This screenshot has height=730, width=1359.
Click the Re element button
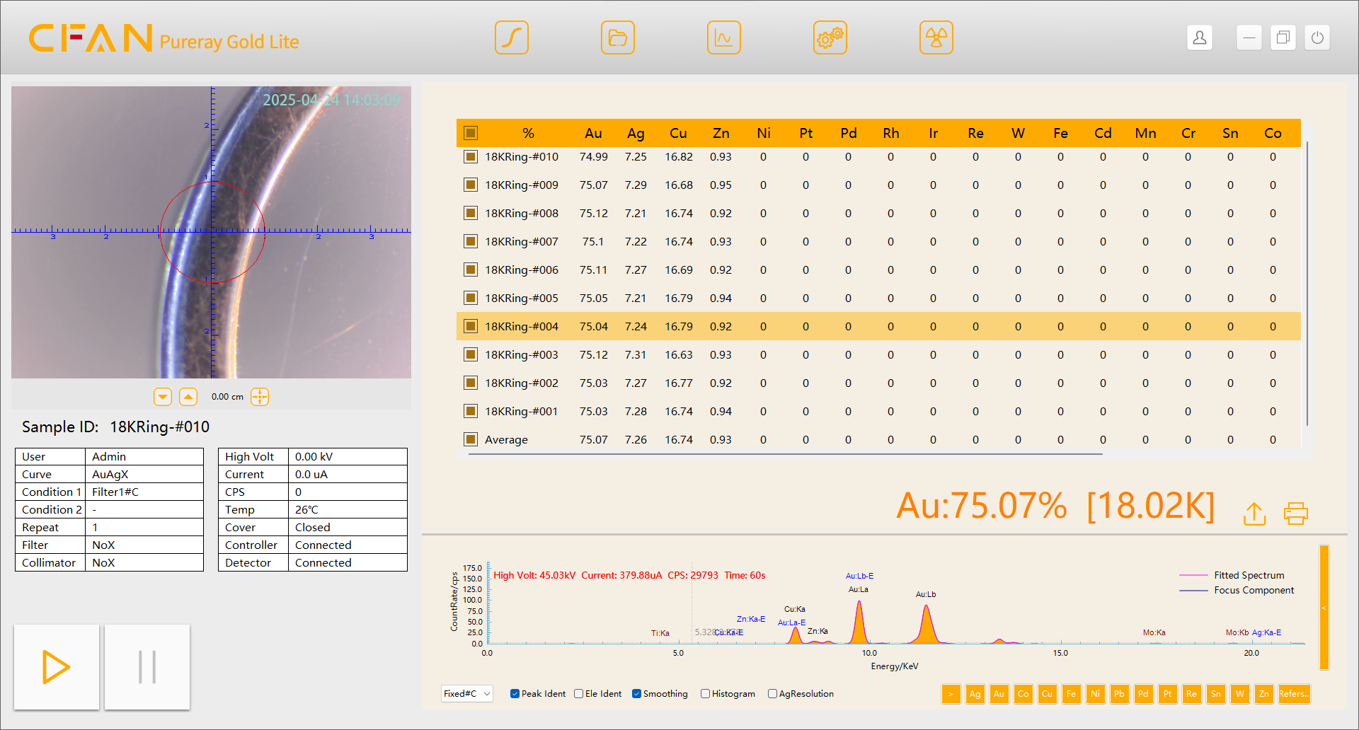pyautogui.click(x=1191, y=694)
